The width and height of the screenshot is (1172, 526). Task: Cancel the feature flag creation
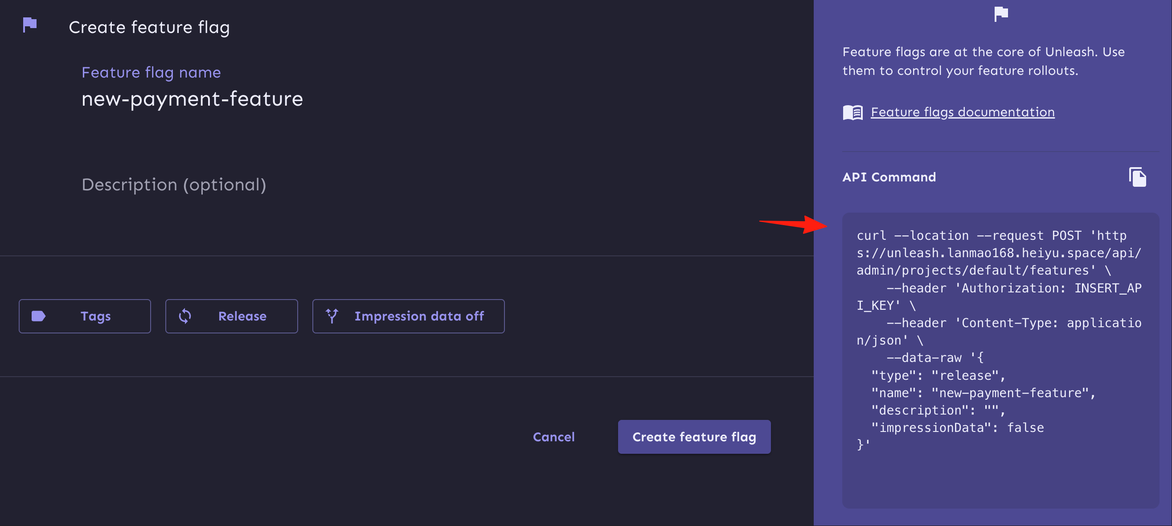(x=554, y=437)
